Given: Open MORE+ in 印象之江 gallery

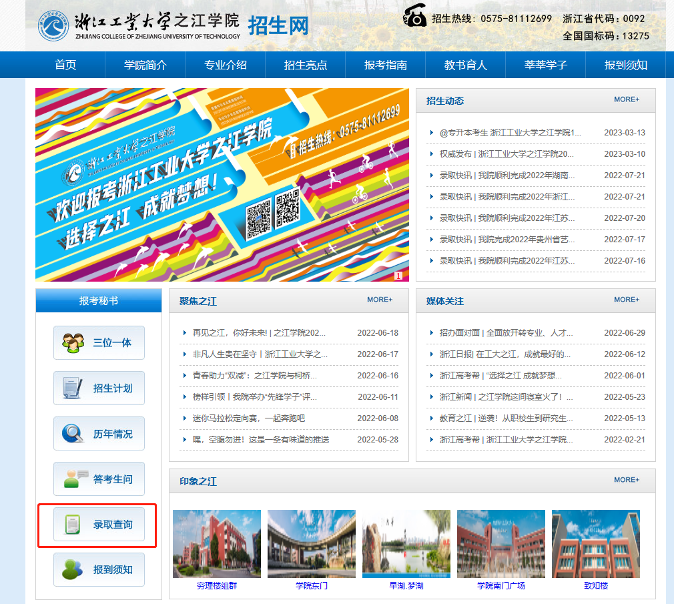Looking at the screenshot, I should tap(626, 480).
